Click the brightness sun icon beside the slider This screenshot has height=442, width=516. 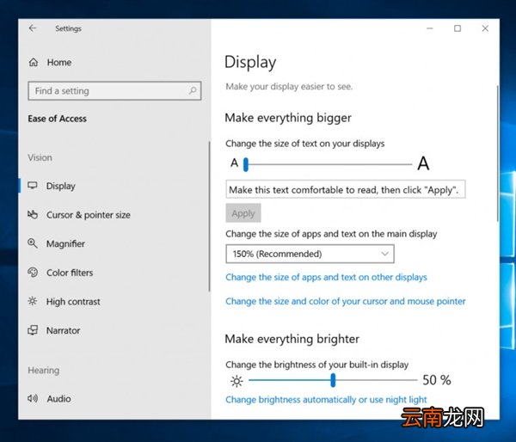coord(236,381)
